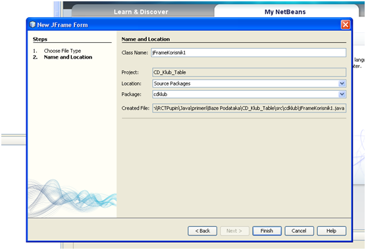Open the Location dropdown arrow
Screen dimensions: 366x250
tap(342, 84)
